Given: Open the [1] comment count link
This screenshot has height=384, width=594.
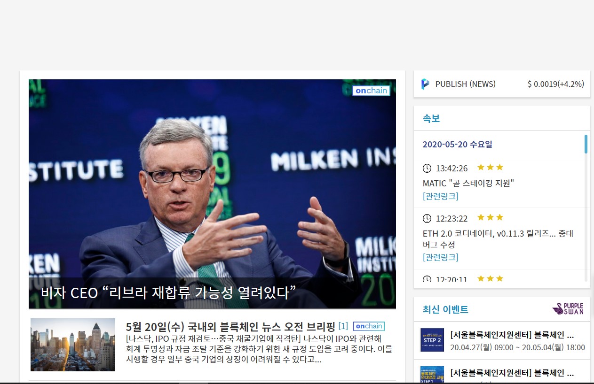Looking at the screenshot, I should coord(343,326).
